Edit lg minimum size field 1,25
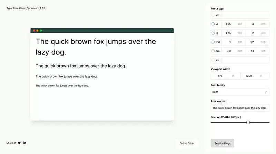This screenshot has height=154, width=276. tap(233, 33)
